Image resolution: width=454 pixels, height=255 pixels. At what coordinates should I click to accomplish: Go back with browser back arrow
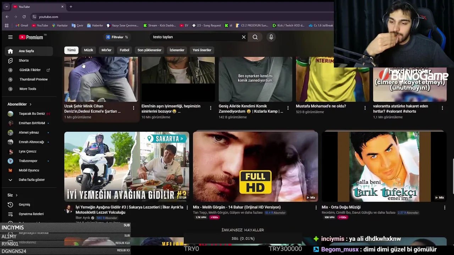[x=7, y=17]
